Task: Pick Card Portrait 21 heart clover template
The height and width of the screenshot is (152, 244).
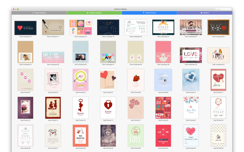Action: point(136,108)
